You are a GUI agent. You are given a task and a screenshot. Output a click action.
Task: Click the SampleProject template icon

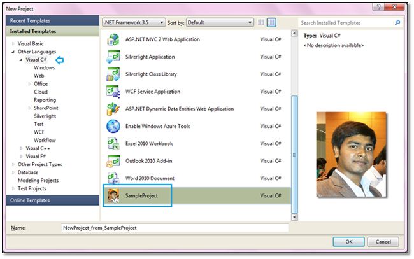coord(113,196)
